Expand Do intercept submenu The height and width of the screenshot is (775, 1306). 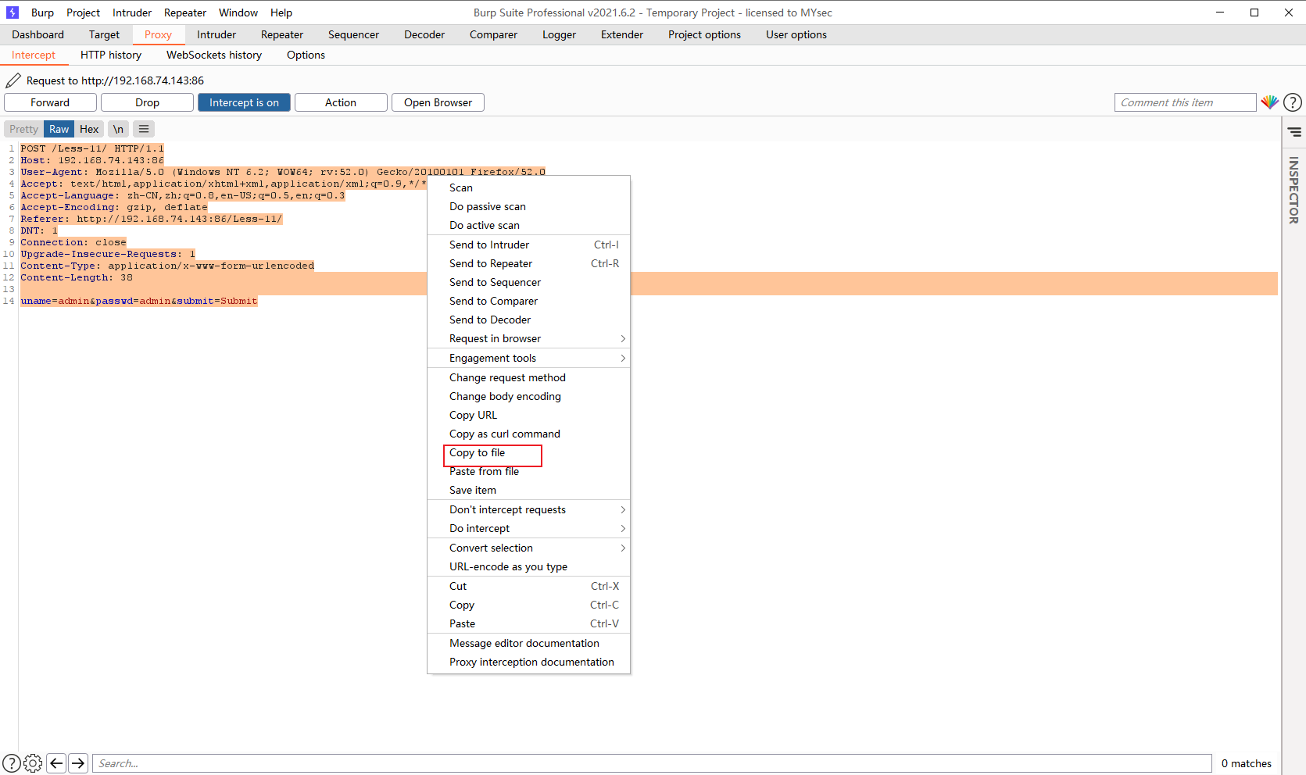click(x=528, y=528)
